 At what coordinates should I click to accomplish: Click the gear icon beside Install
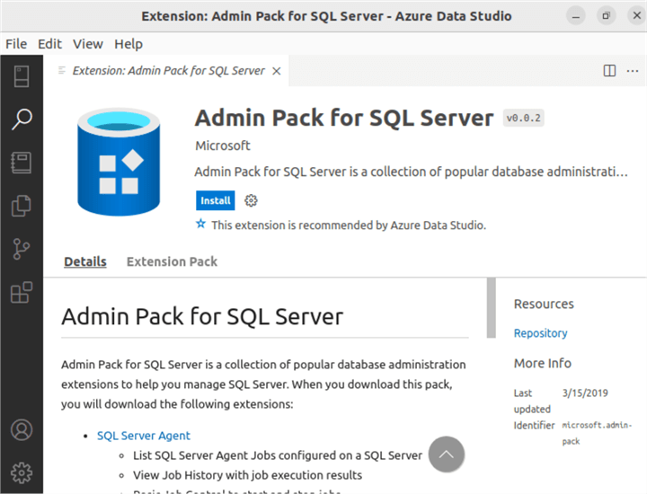coord(252,200)
